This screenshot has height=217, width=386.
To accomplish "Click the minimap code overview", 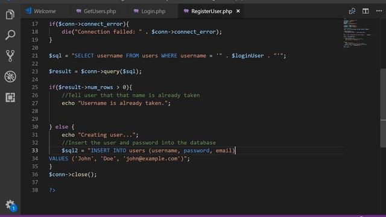I will [357, 33].
